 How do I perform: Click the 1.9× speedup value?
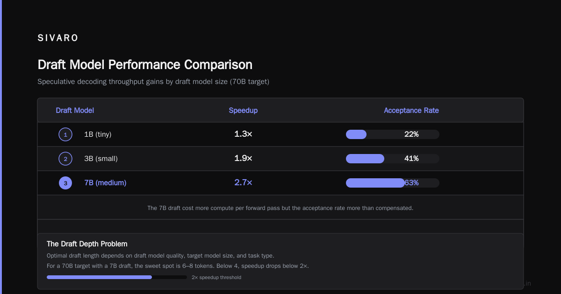point(243,159)
